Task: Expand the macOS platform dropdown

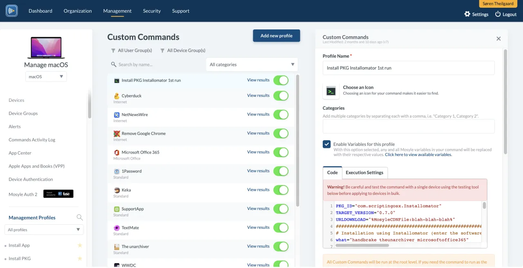Action: [x=46, y=76]
